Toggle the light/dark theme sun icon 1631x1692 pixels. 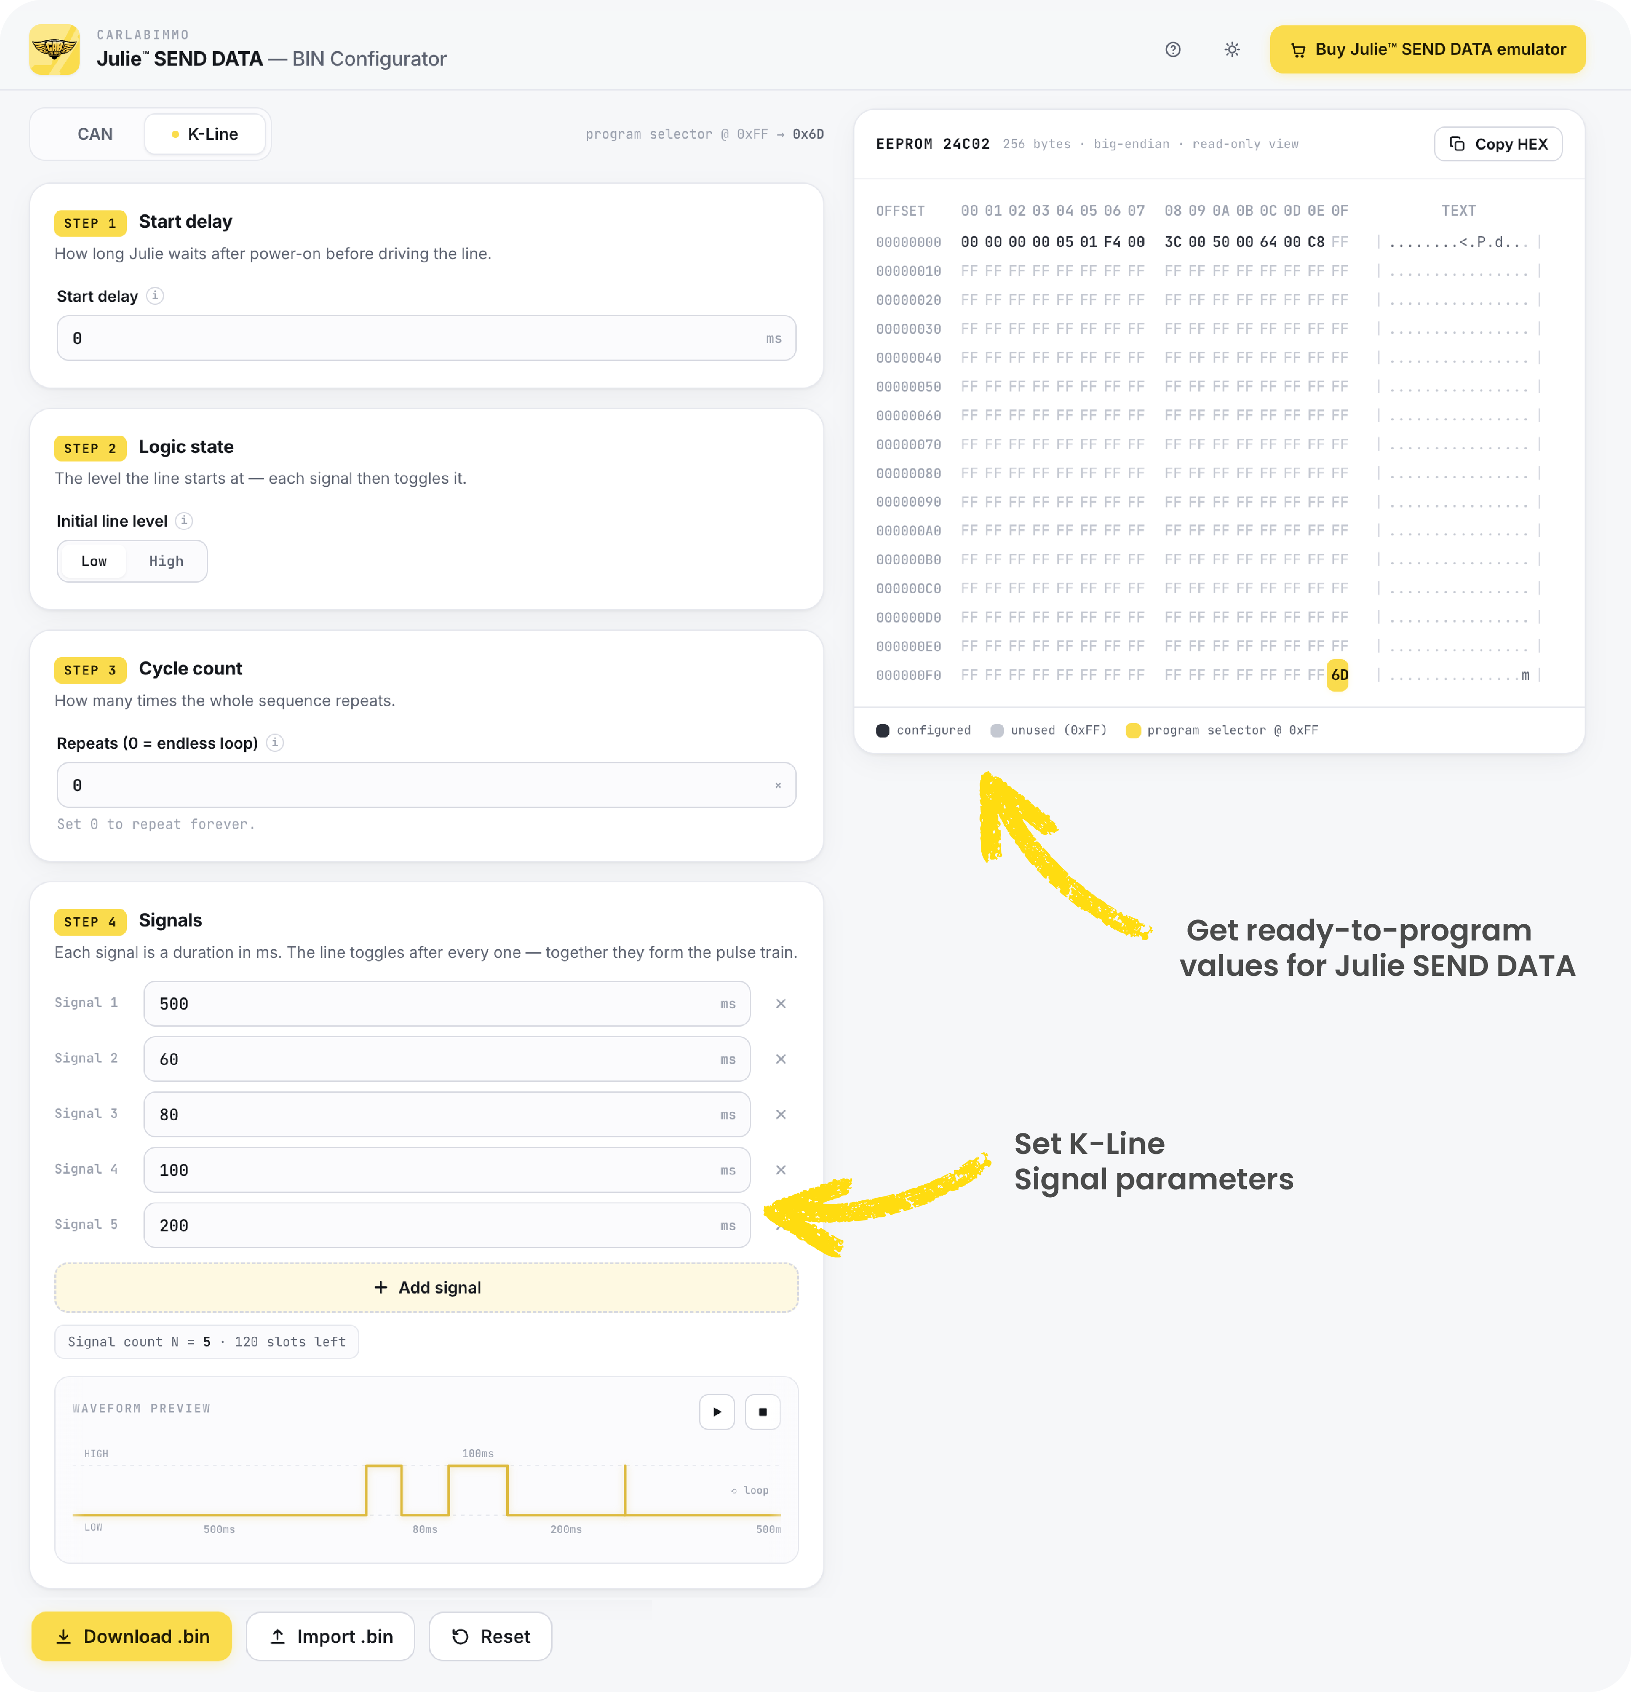tap(1232, 49)
